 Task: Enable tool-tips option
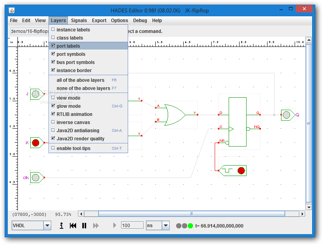click(x=88, y=148)
